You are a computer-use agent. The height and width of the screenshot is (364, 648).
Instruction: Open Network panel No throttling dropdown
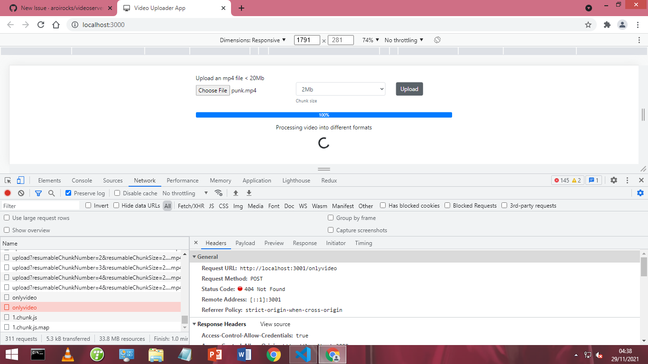185,193
